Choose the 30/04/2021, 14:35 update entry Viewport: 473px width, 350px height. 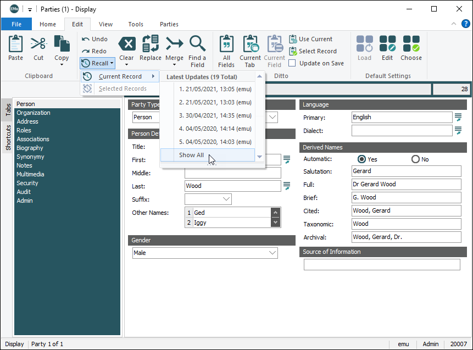point(215,115)
